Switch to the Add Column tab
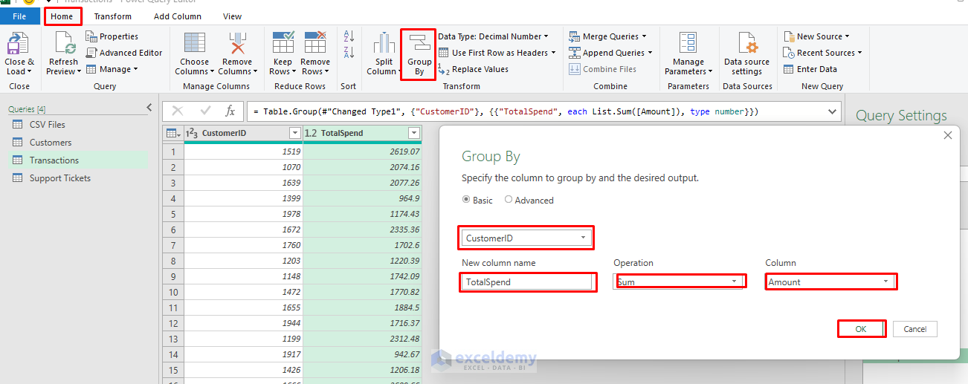The image size is (968, 384). tap(177, 16)
